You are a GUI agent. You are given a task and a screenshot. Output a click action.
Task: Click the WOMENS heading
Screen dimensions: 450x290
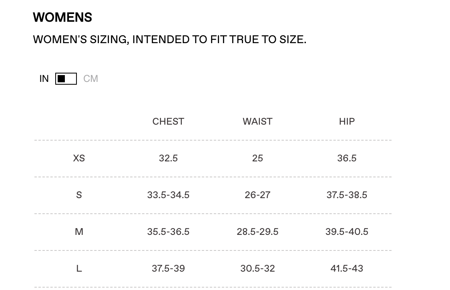pyautogui.click(x=62, y=18)
